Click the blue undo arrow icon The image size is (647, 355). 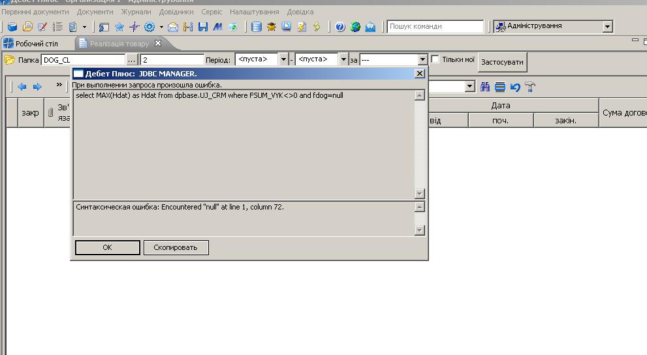(x=515, y=87)
